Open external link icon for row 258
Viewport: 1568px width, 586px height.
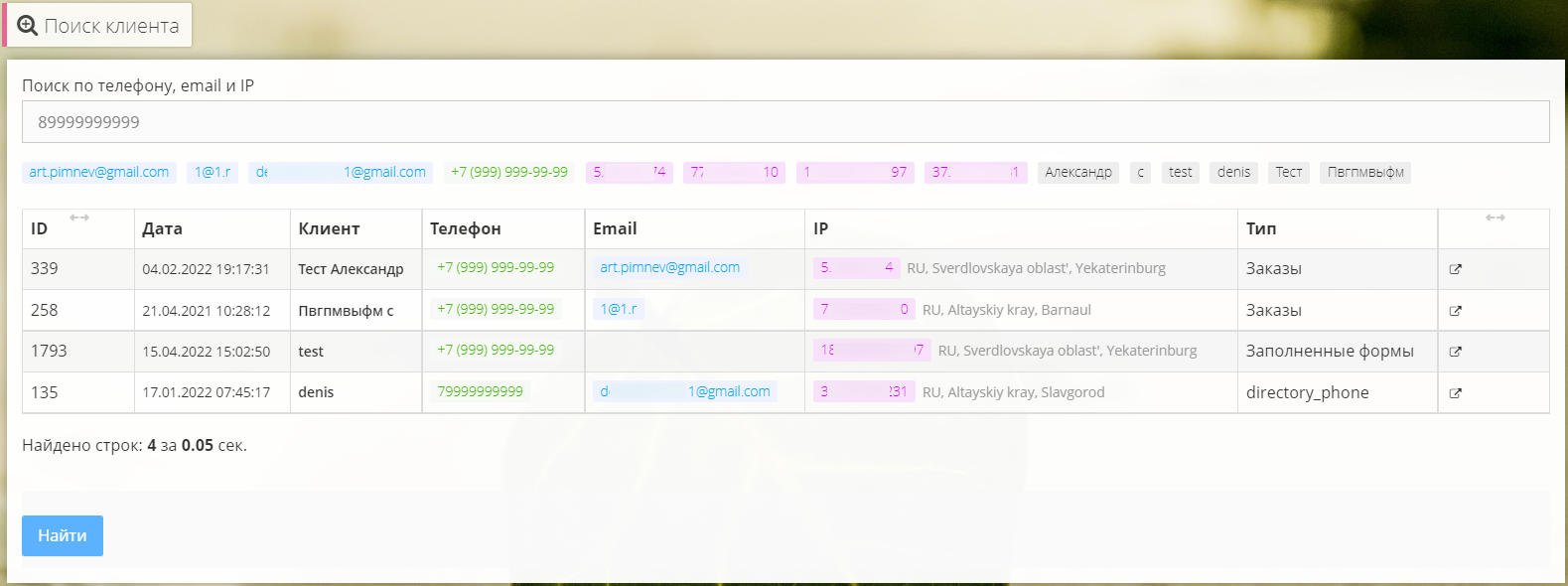point(1455,311)
